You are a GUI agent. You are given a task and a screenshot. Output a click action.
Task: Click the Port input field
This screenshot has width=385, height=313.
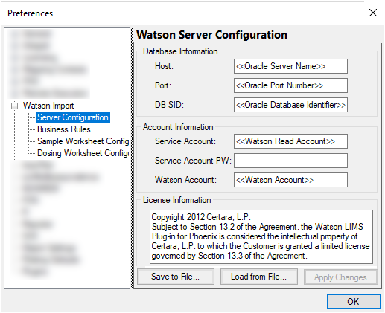click(x=290, y=85)
